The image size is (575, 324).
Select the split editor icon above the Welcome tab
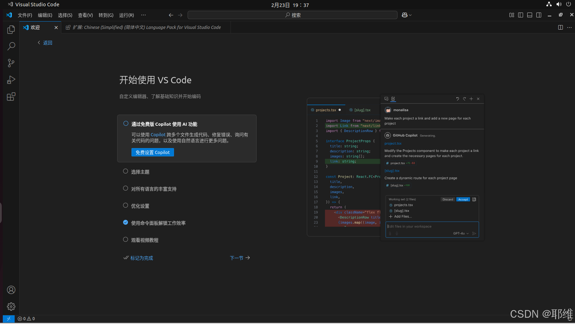pos(560,27)
